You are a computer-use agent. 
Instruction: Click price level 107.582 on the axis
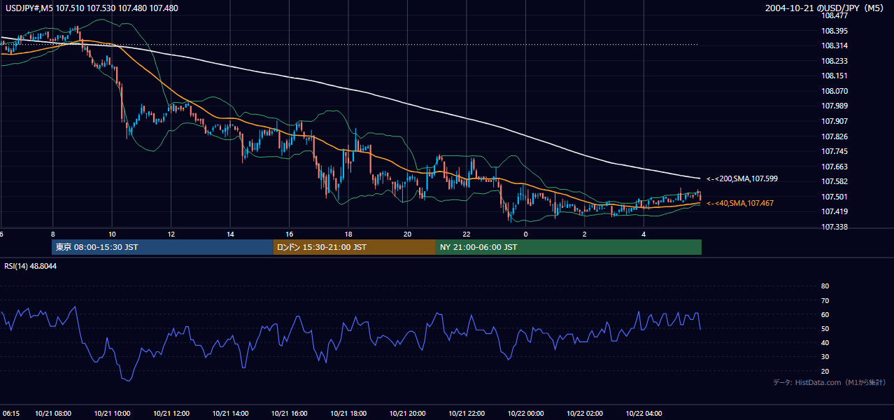click(x=834, y=181)
